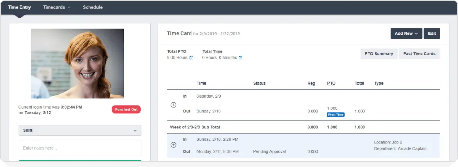This screenshot has width=458, height=167.
Task: Click the PTO column header
Action: coord(331,83)
